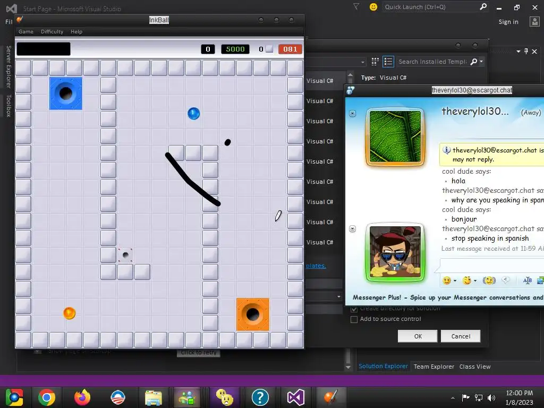Click the small gray hole tile
The width and height of the screenshot is (544, 408).
125,255
